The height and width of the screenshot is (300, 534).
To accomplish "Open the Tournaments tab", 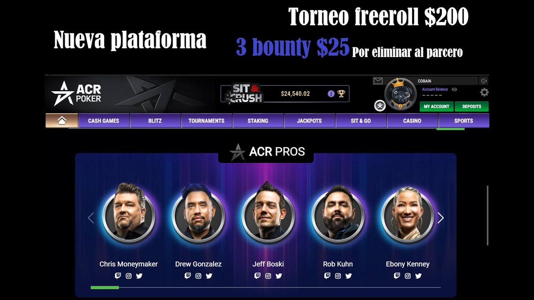I will click(x=207, y=120).
